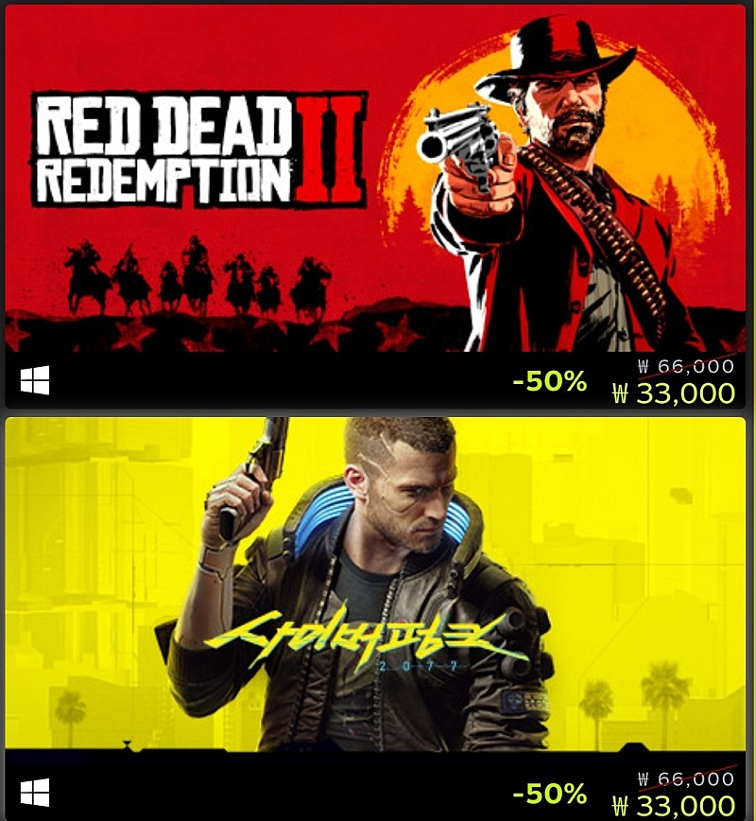The height and width of the screenshot is (821, 756).
Task: Select the -50% discount badge for Red Dead Redemption
Action: 549,381
